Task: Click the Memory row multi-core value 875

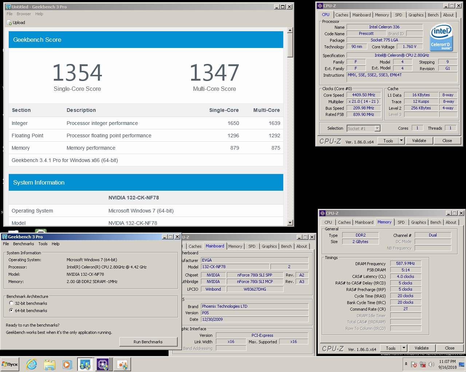Action: 276,148
